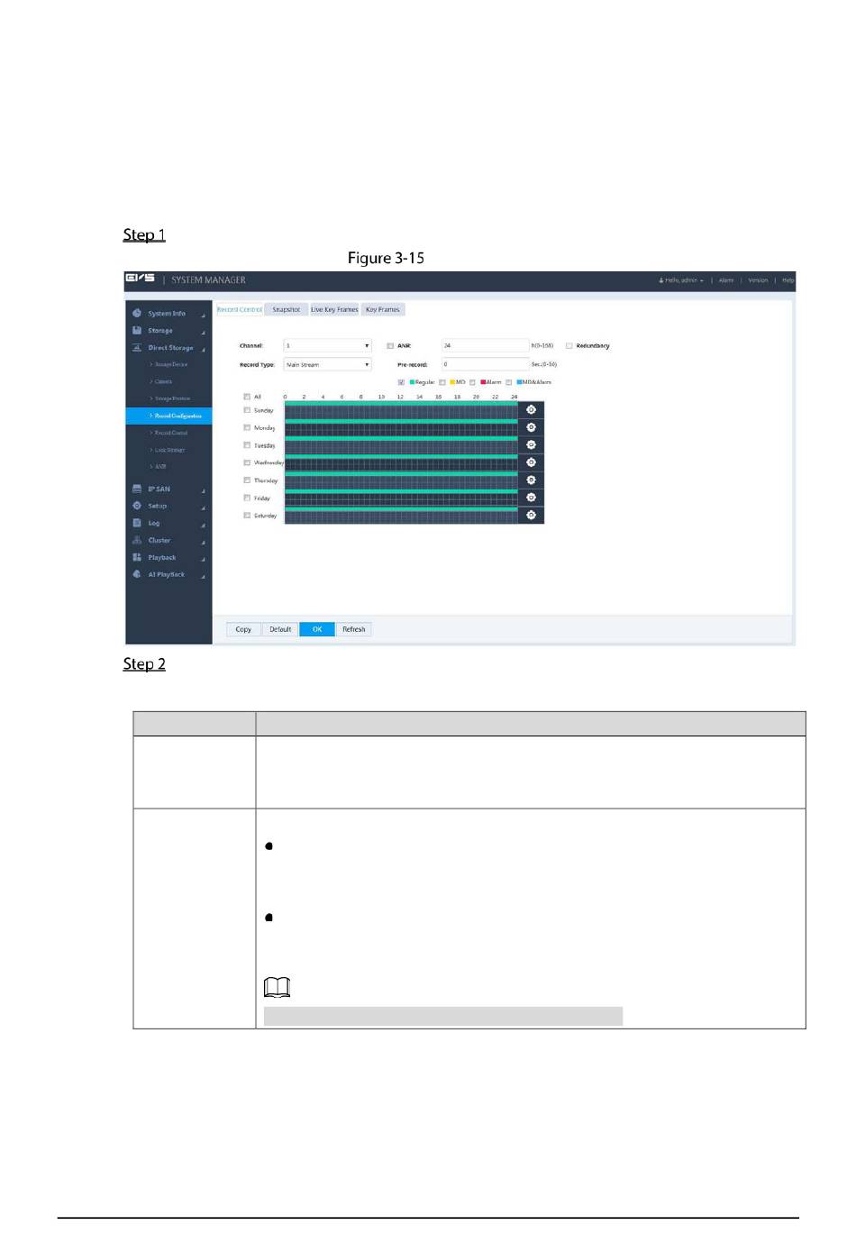Screen dimensions: 856x1234
Task: Click expand arrow beside System Info
Action: (204, 315)
